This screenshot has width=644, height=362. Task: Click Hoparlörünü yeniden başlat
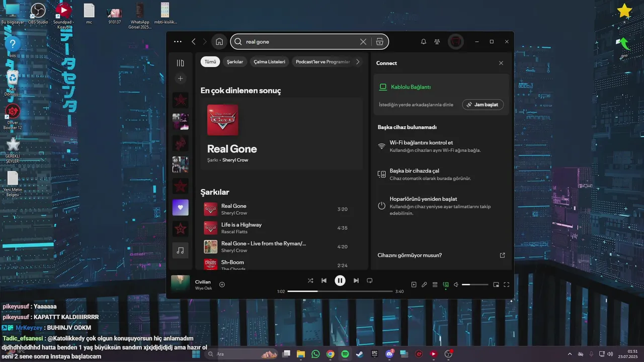point(423,199)
